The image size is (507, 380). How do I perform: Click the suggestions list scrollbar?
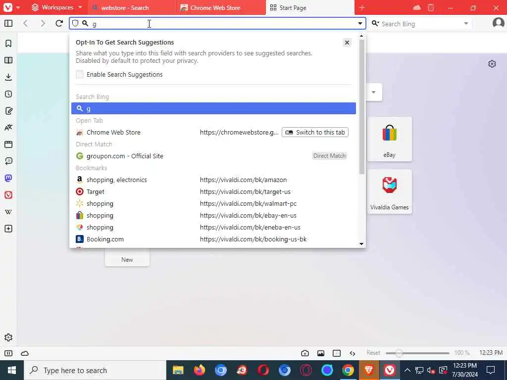[361, 107]
